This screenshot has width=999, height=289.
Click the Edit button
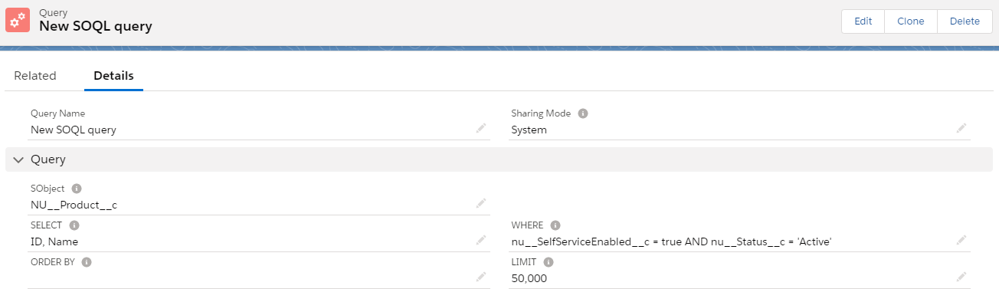pyautogui.click(x=863, y=21)
